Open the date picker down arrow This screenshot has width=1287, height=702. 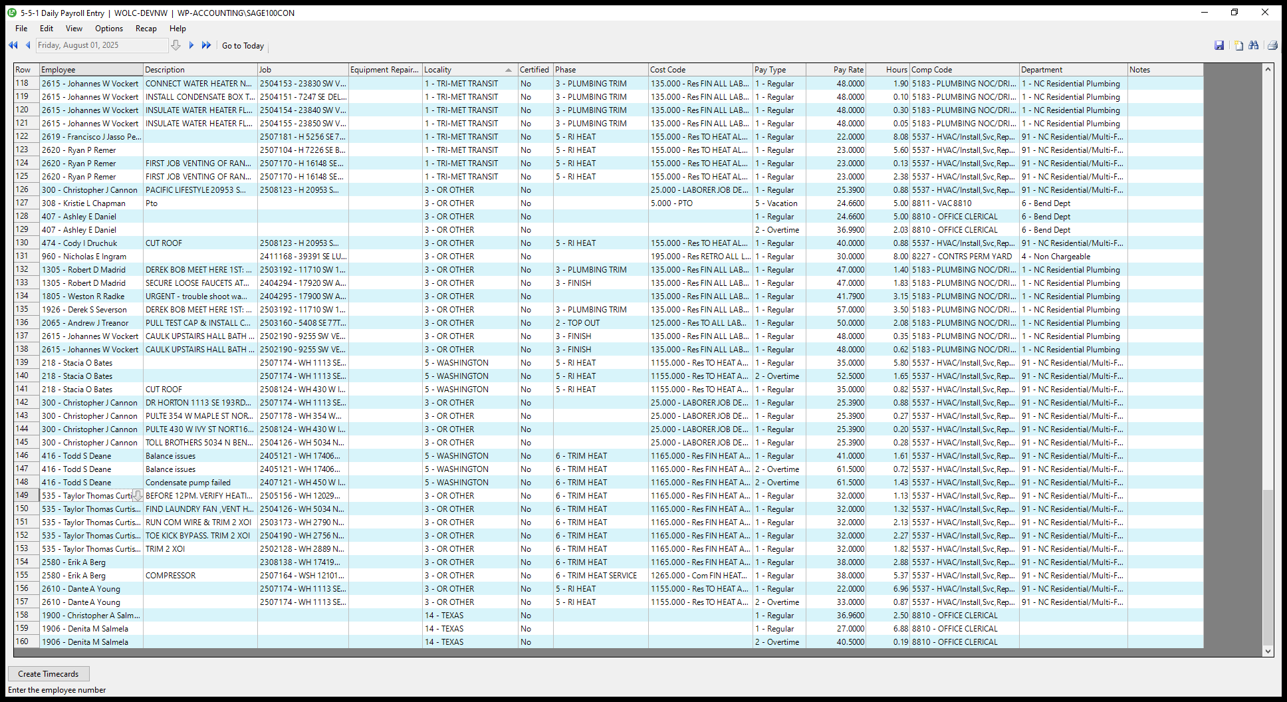click(x=175, y=45)
